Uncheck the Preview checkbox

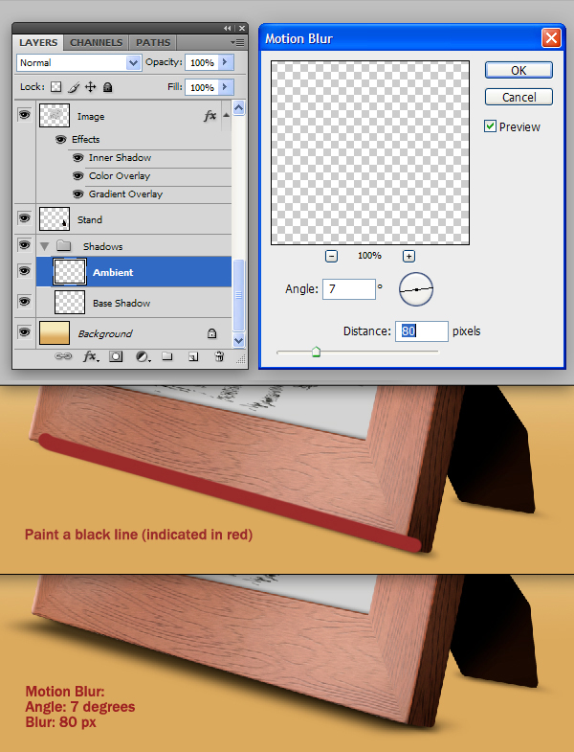[490, 126]
